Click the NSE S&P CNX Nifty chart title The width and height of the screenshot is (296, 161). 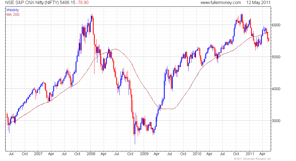(32, 3)
